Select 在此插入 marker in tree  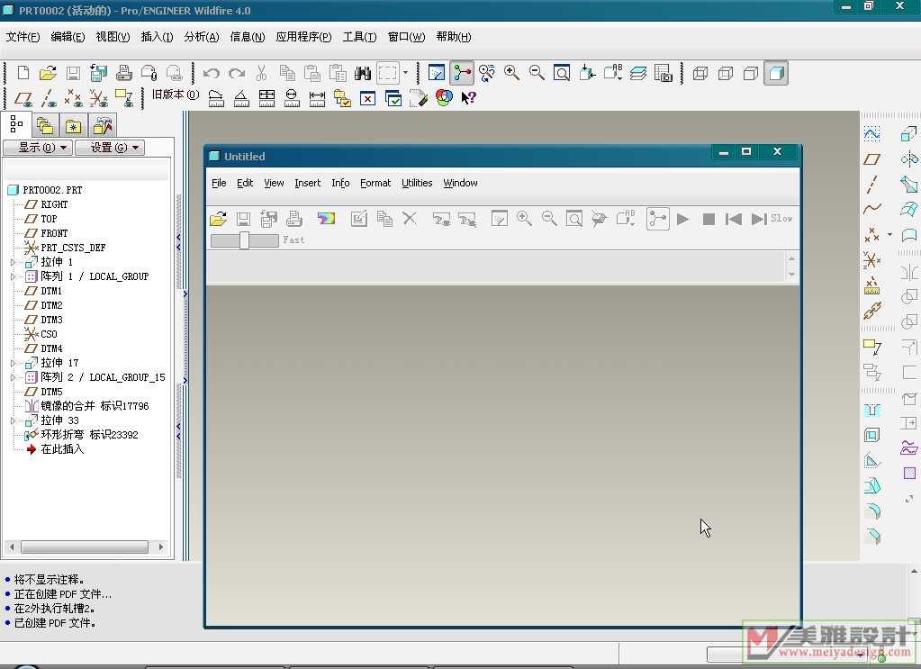pos(62,449)
